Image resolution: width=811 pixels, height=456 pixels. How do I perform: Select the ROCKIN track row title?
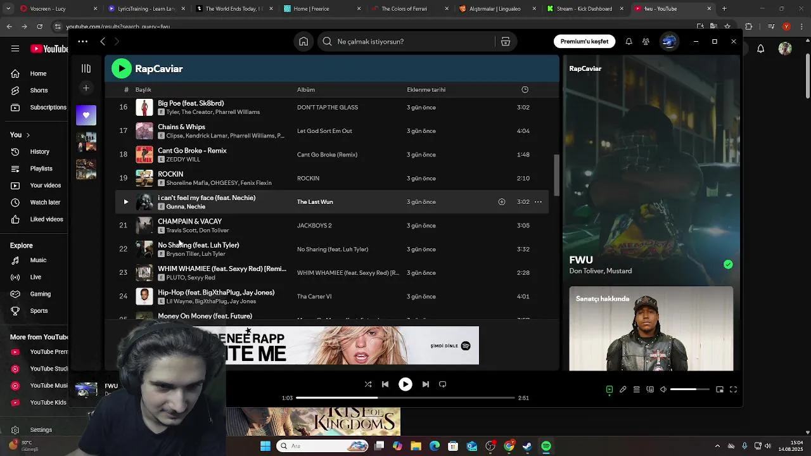pyautogui.click(x=170, y=174)
